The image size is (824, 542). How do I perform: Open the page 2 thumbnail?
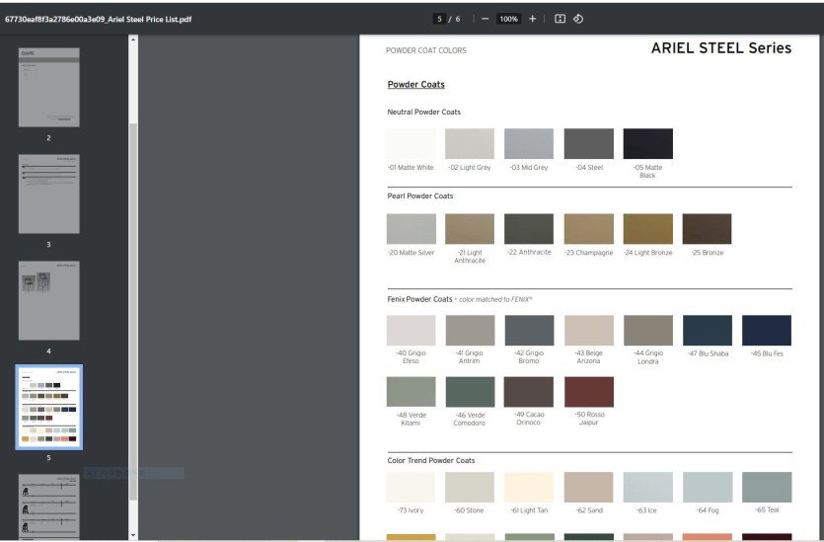49,87
